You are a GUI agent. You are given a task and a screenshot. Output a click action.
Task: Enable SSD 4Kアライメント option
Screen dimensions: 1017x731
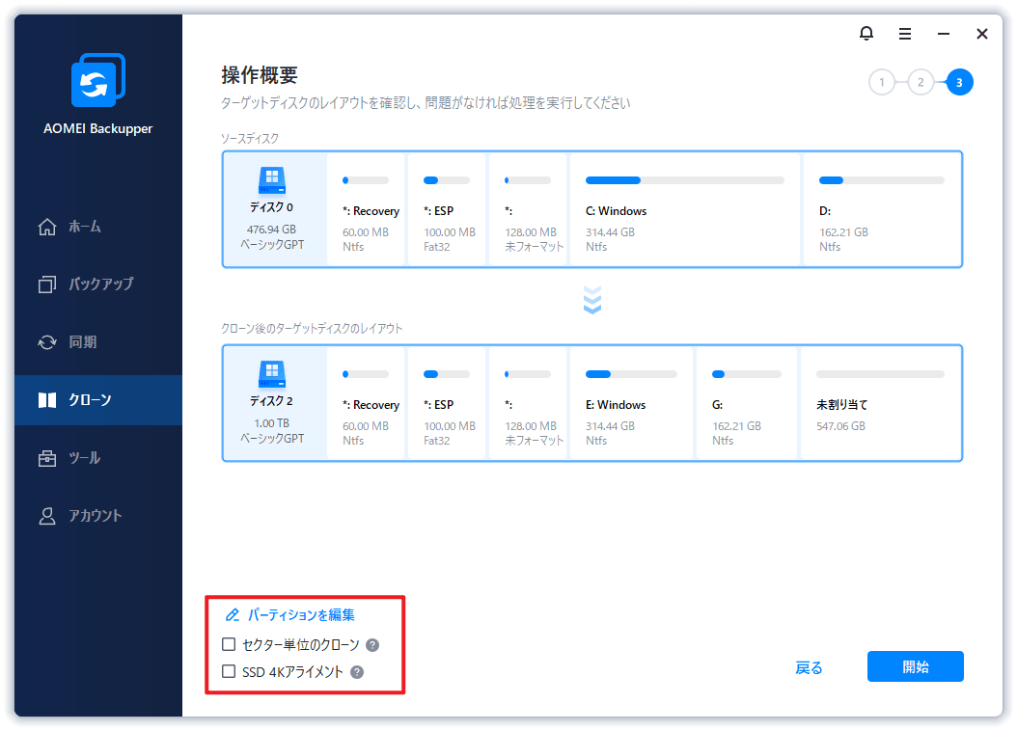[x=229, y=671]
